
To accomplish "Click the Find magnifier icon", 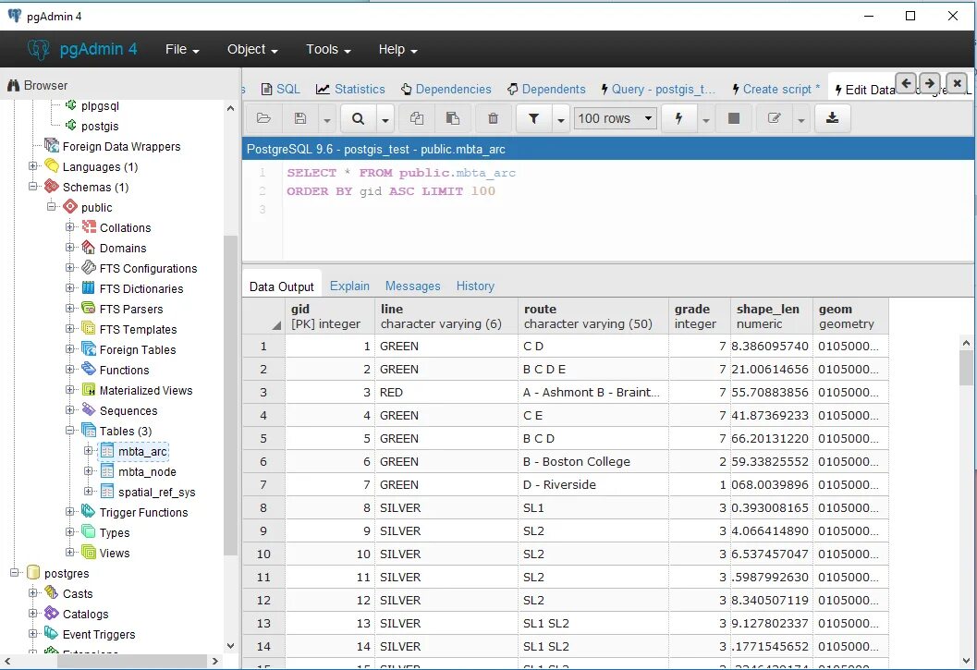I will tap(359, 118).
